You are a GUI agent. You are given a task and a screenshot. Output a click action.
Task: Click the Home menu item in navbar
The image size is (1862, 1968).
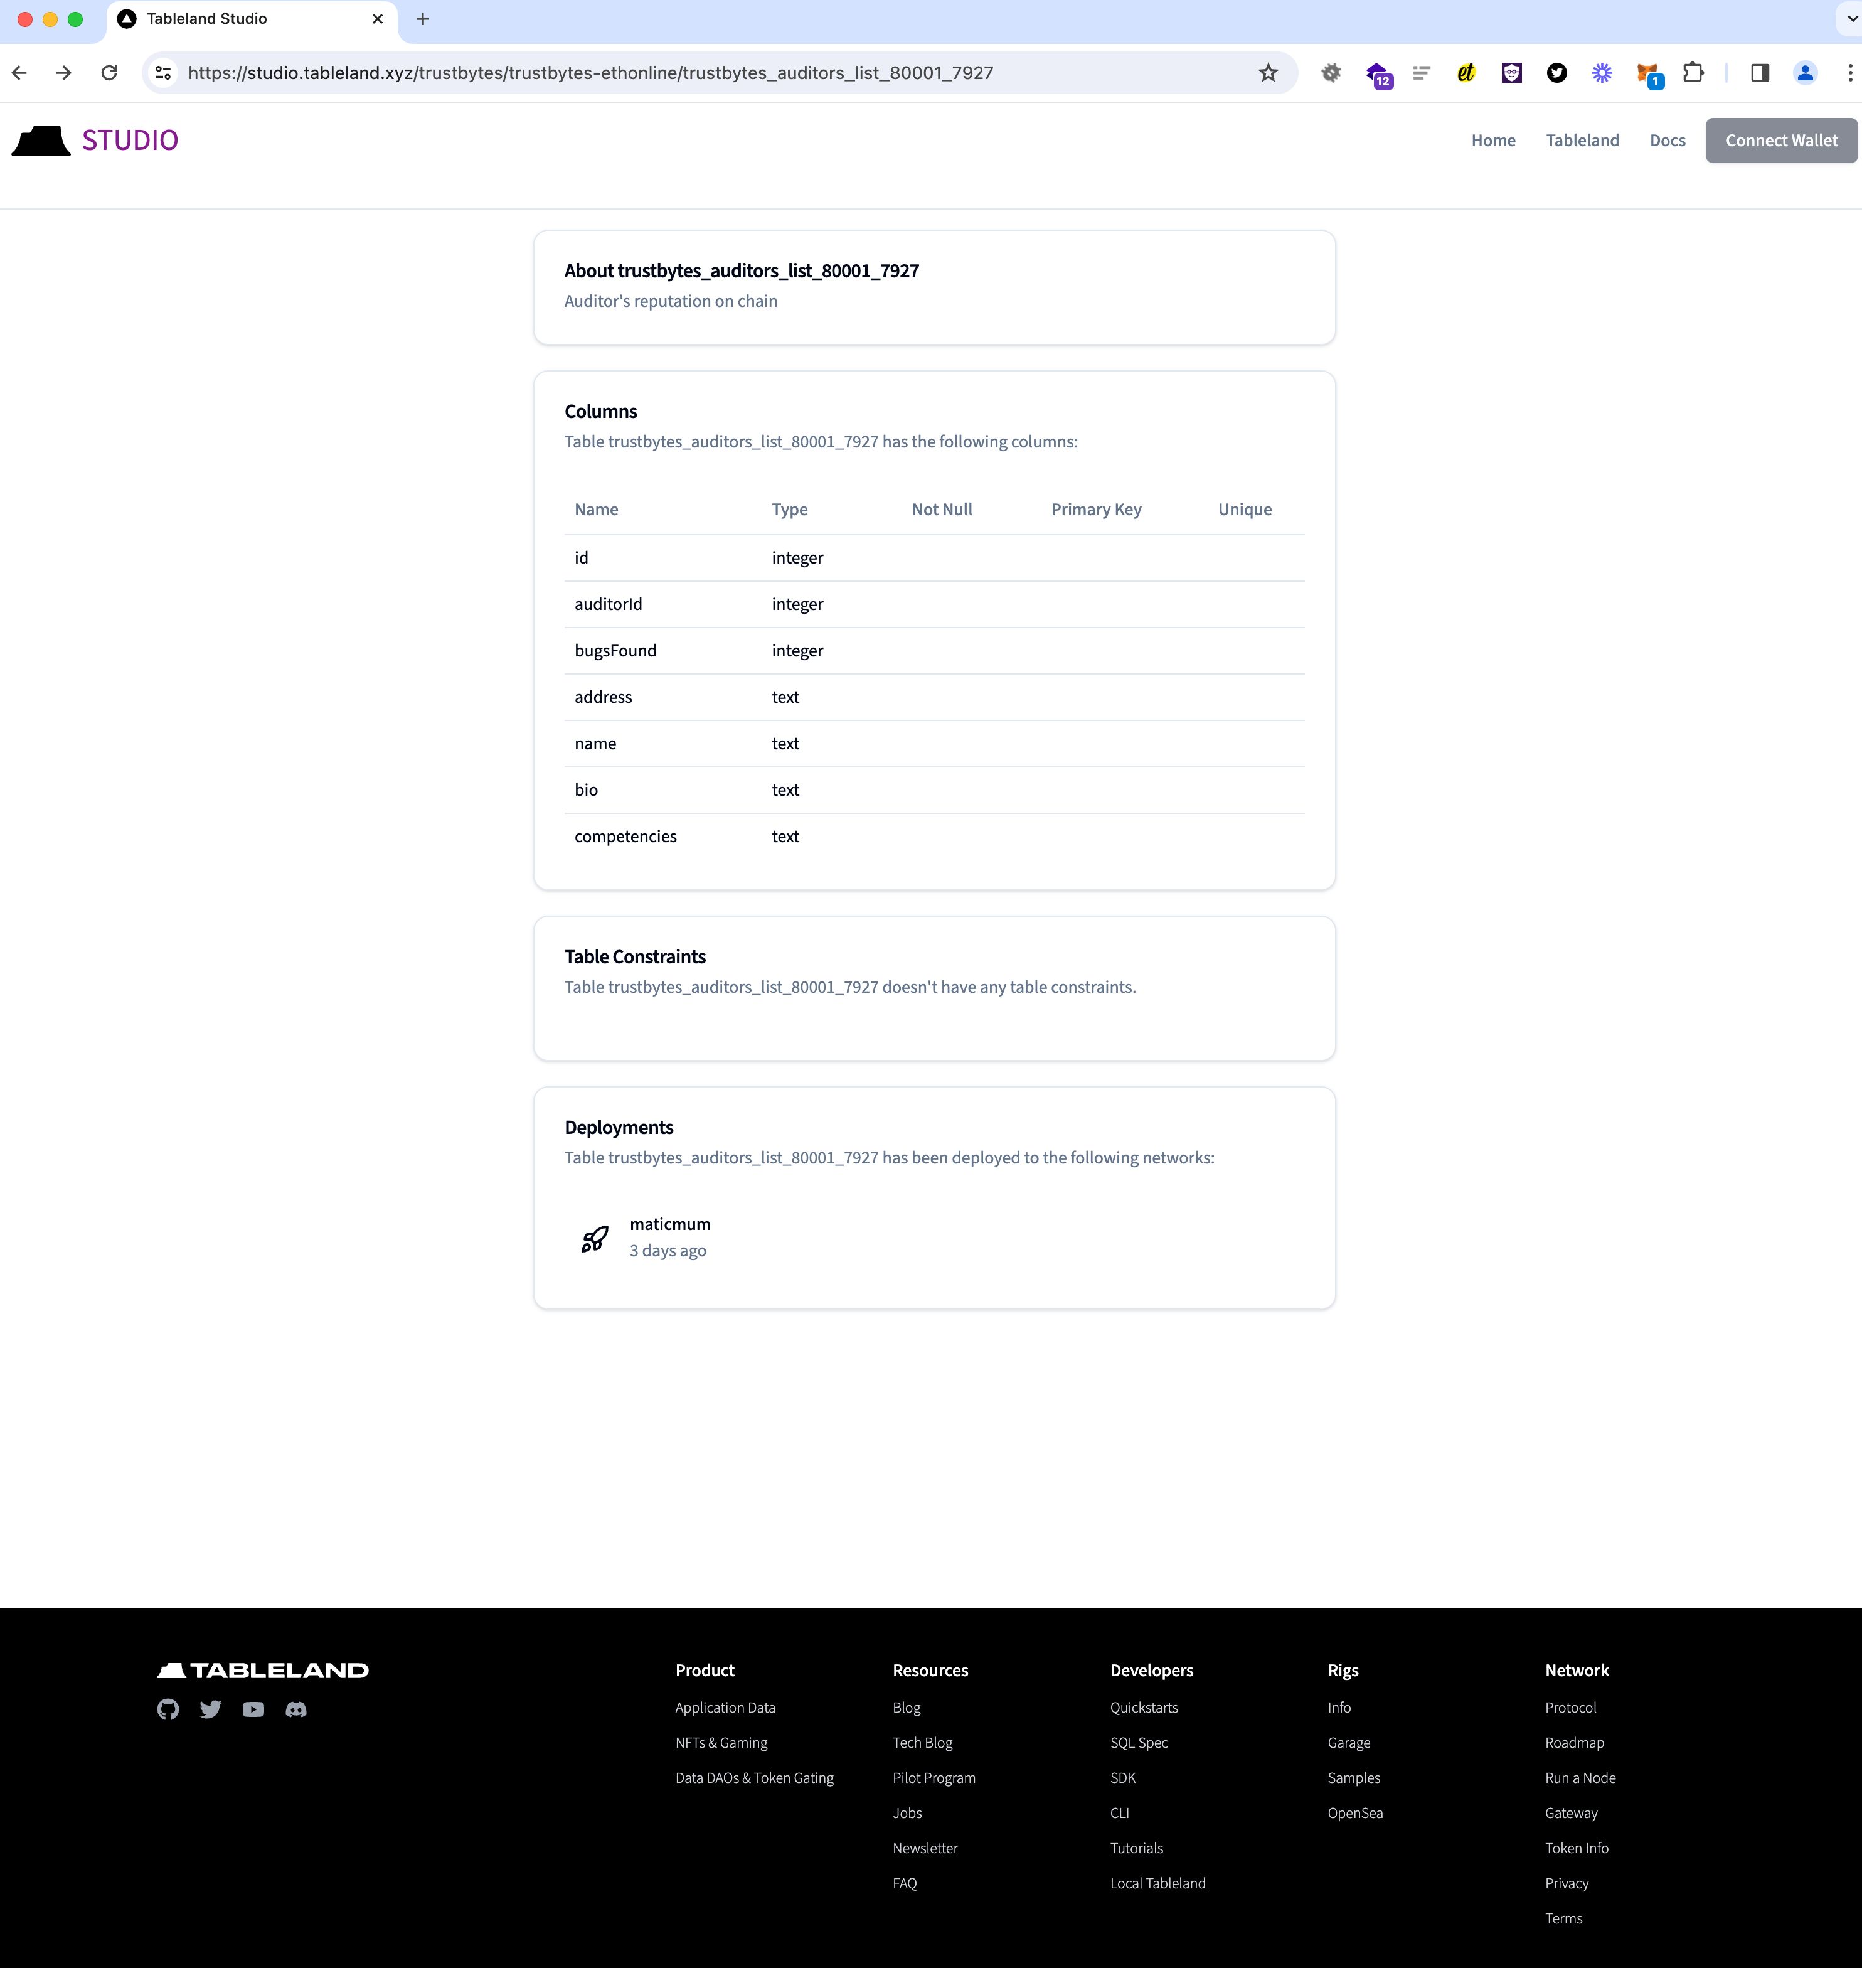[1492, 140]
